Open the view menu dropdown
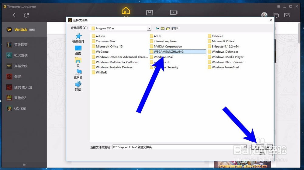 (175, 28)
